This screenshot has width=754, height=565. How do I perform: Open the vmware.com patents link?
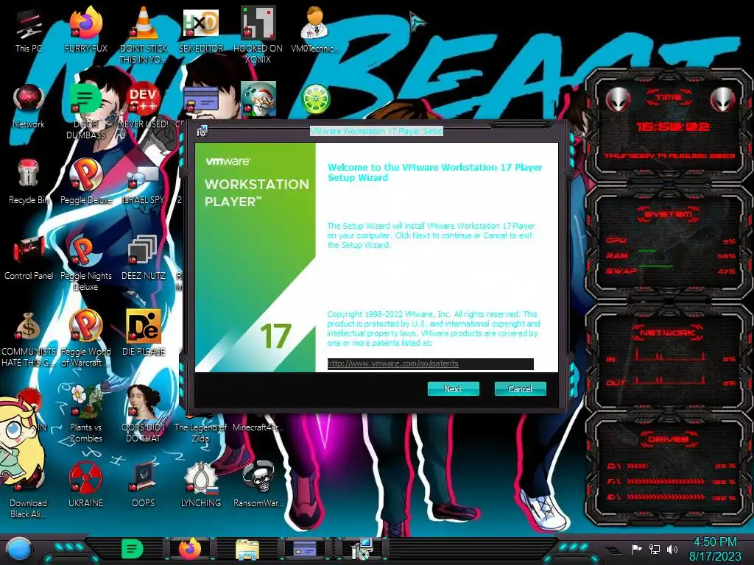coord(393,363)
